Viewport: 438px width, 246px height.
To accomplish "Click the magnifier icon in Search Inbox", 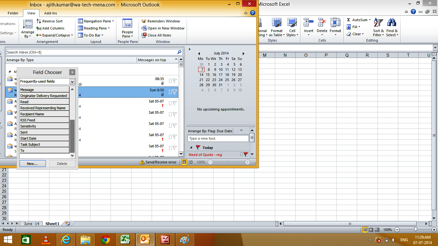I will click(x=180, y=52).
